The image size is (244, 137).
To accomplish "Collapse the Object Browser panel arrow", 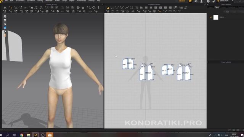I will pos(208,4).
